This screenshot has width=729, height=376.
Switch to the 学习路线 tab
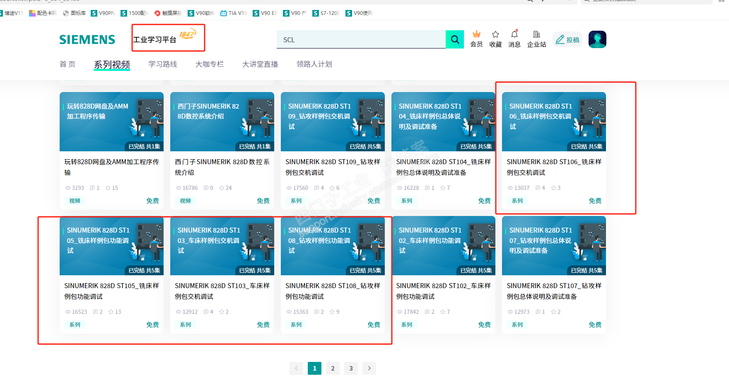163,64
